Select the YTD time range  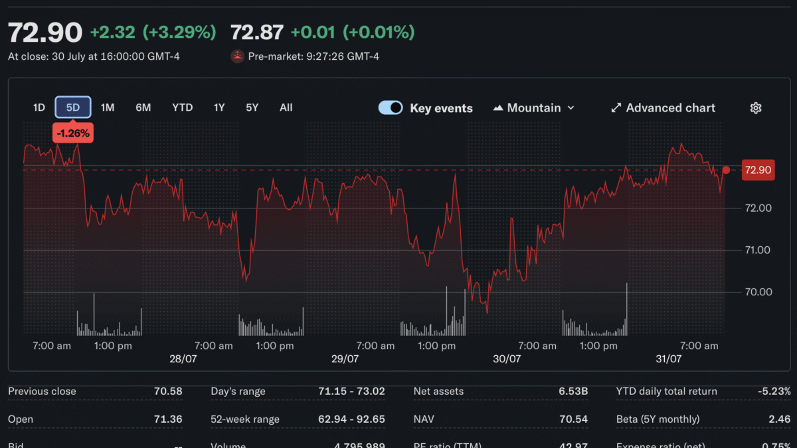pos(182,108)
